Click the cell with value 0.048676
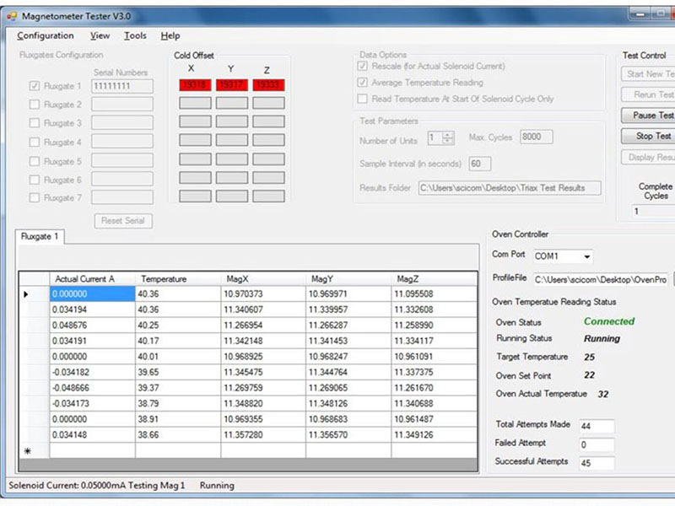The image size is (675, 506). pyautogui.click(x=92, y=326)
